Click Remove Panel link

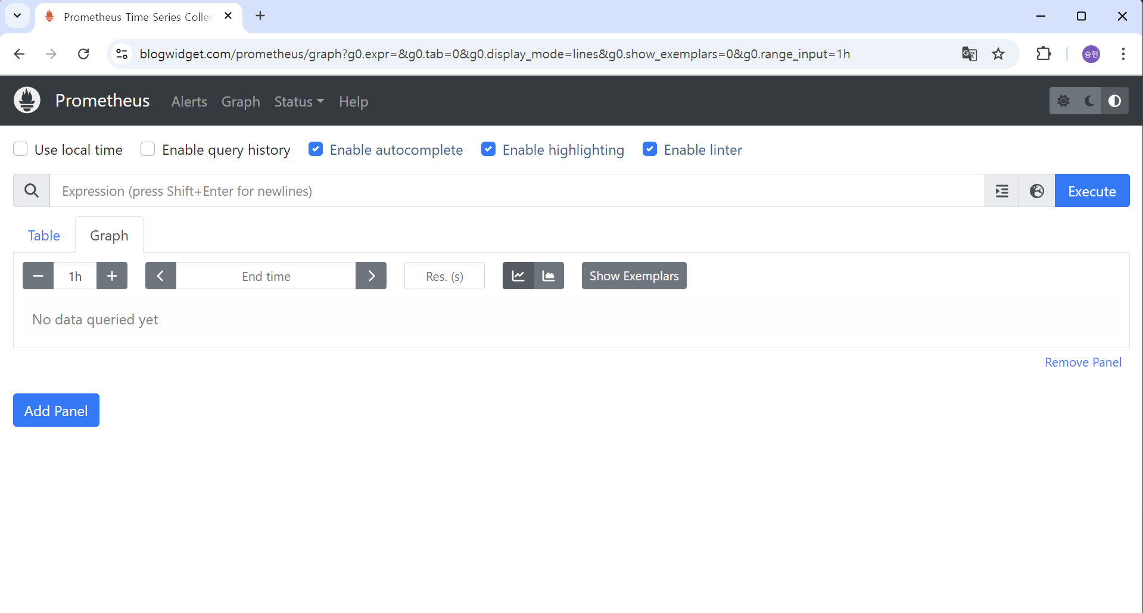pos(1083,362)
